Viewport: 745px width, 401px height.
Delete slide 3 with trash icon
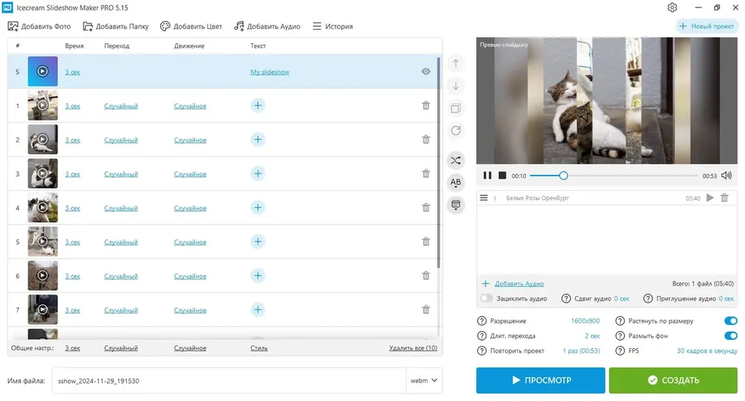pos(425,174)
